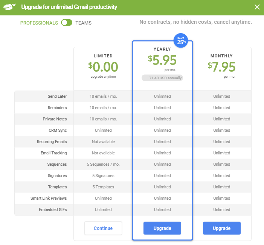The image size is (264, 245).
Task: Click the Smart Link Previews feature label
Action: 49,198
